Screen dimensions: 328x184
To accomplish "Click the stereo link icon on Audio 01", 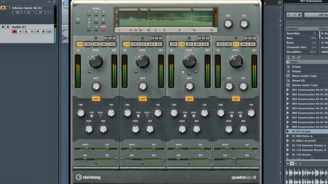I will point(32,32).
